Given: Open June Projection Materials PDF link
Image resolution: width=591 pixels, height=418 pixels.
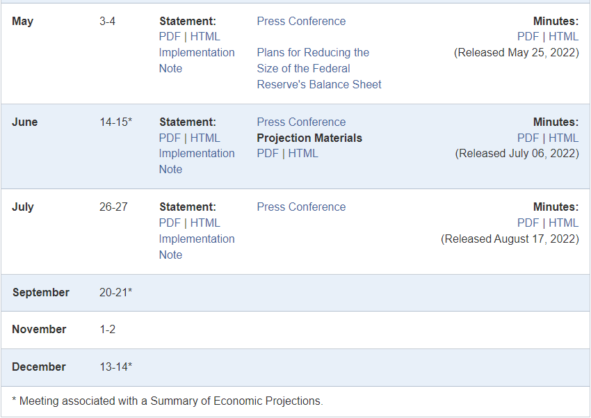Looking at the screenshot, I should [x=268, y=154].
